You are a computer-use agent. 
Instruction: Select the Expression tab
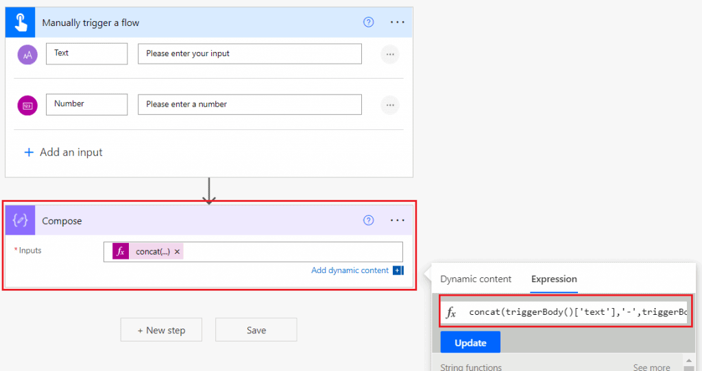tap(554, 279)
